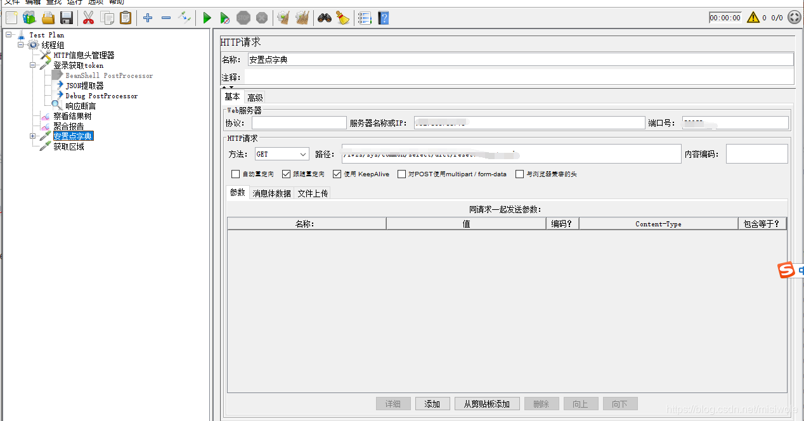Screen dimensions: 804x421
Task: Switch to the 高级 tab
Action: pos(255,98)
